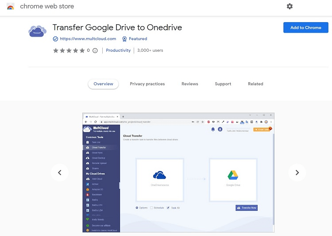
Task: Click Transfer Now button in the preview
Action: pos(247,208)
